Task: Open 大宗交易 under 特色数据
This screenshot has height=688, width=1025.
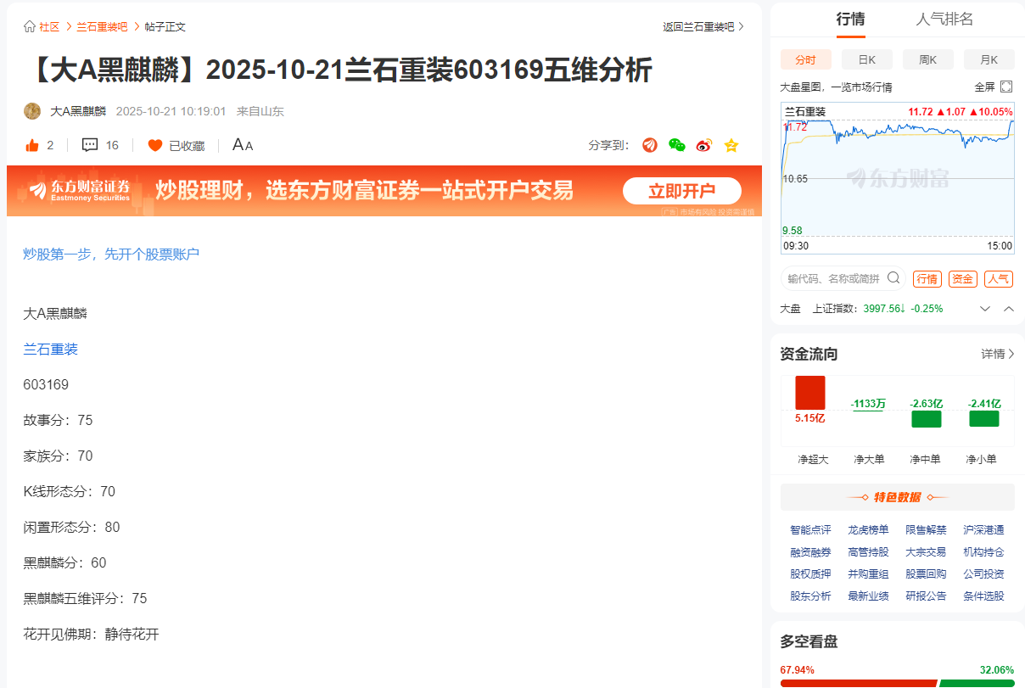Action: [926, 551]
